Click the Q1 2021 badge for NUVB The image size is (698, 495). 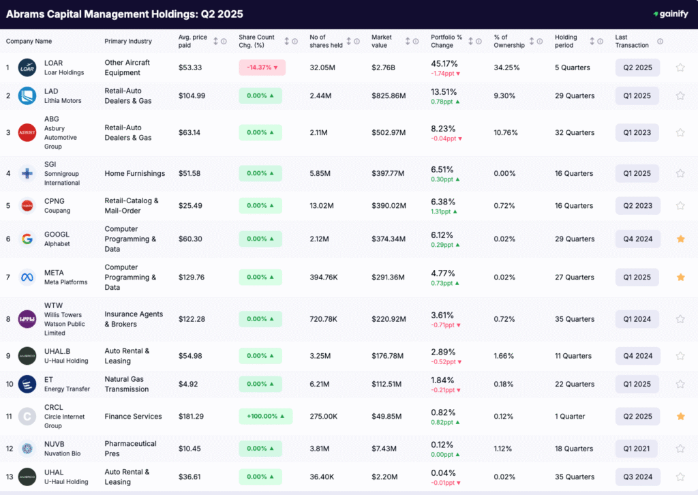(637, 449)
